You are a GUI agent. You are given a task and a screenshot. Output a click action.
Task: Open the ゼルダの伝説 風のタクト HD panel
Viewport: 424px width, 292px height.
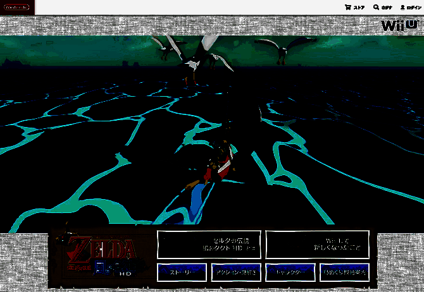pos(208,244)
